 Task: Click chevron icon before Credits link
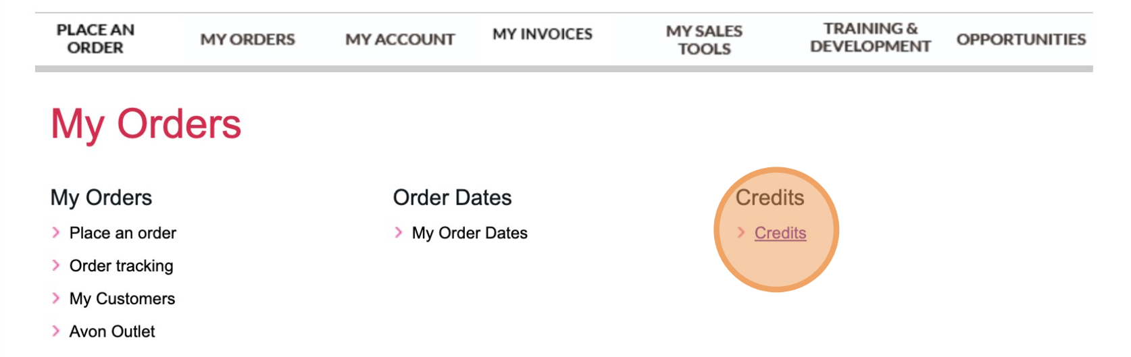(x=741, y=233)
